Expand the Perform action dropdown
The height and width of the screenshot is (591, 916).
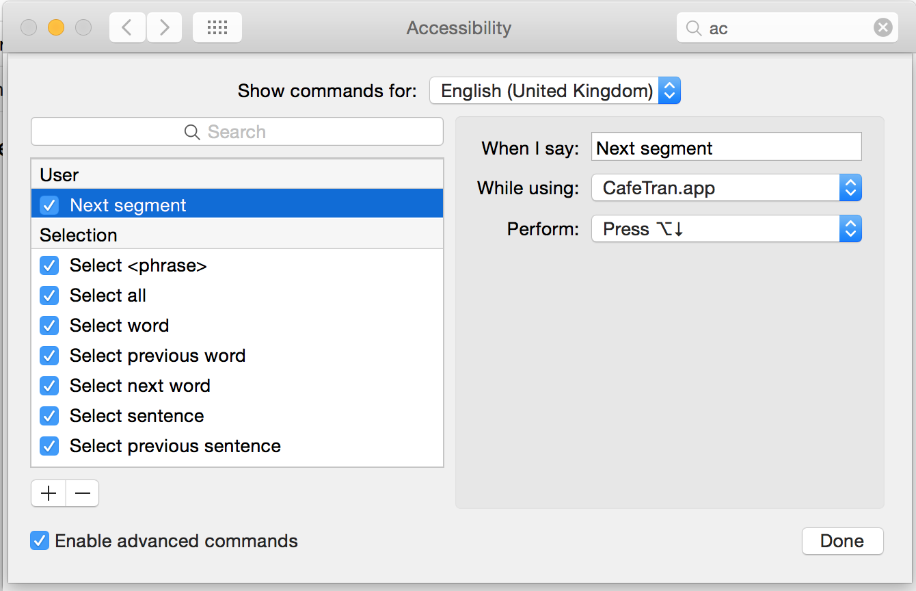coord(726,229)
